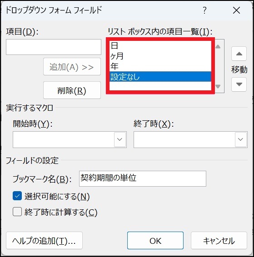
Task: Open the 終了時(X) macro dropdown
Action: [x=241, y=139]
